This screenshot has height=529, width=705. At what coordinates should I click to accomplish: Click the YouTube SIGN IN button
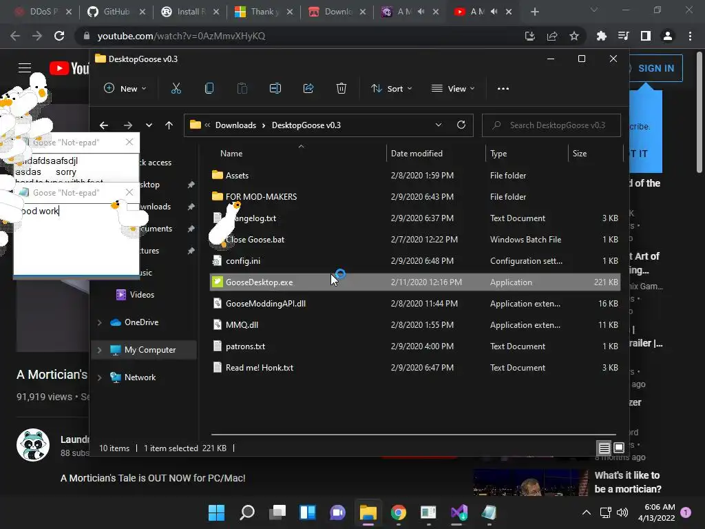click(656, 68)
